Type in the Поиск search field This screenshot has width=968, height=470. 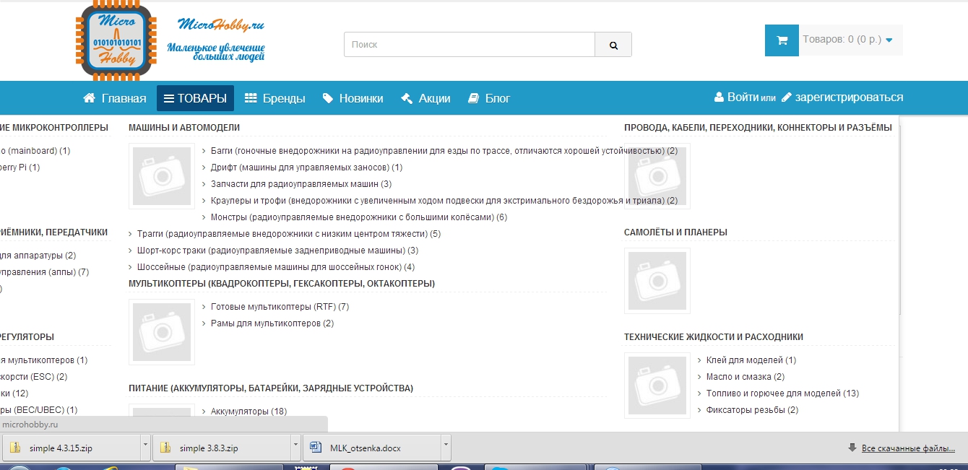469,45
